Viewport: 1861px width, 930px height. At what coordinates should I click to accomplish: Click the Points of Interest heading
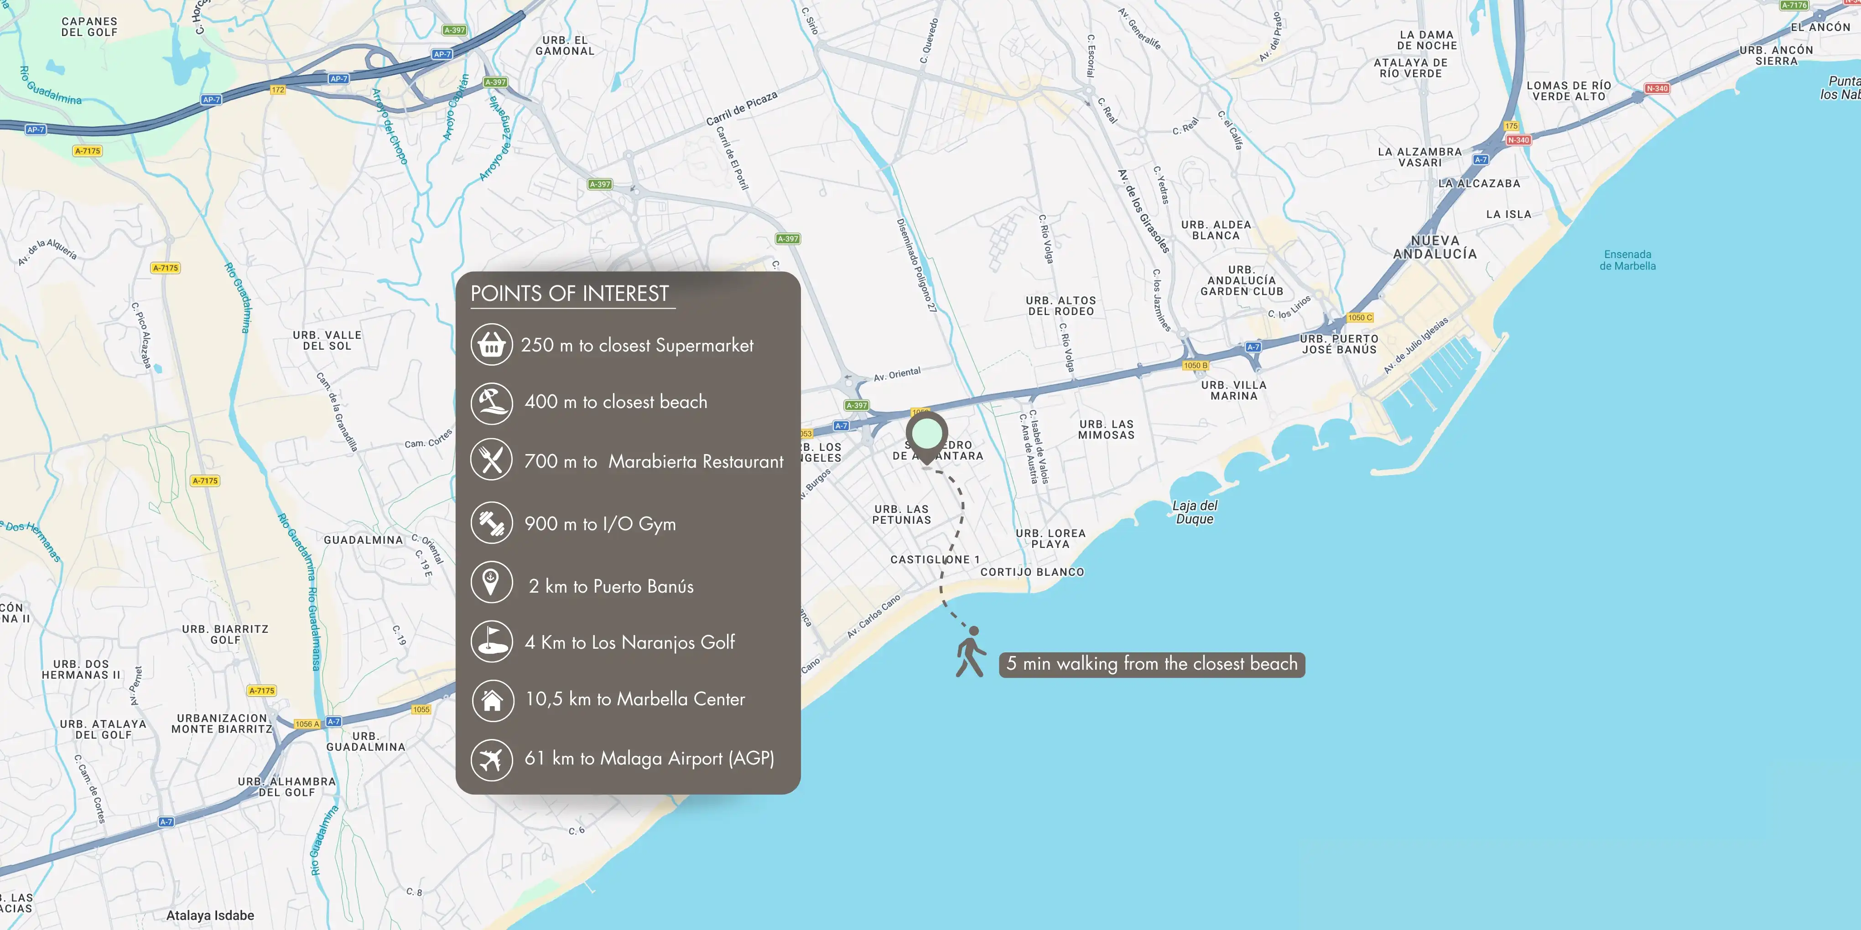pyautogui.click(x=569, y=293)
